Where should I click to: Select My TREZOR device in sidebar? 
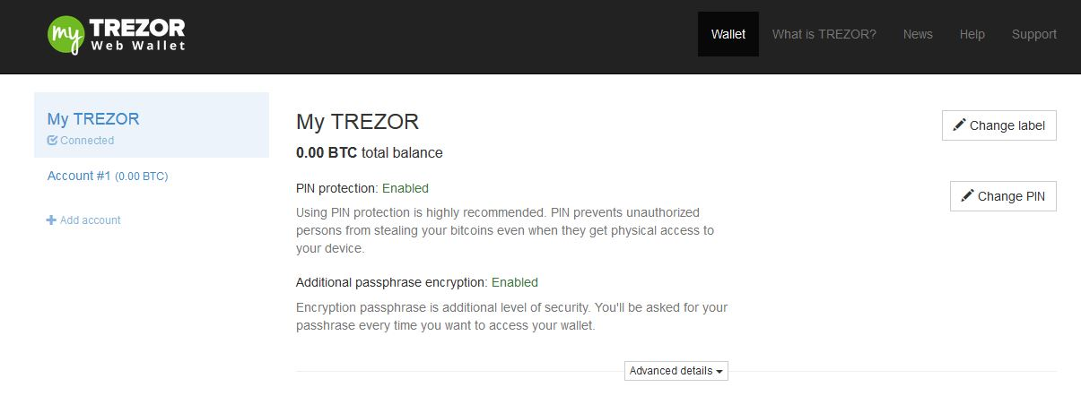click(152, 125)
